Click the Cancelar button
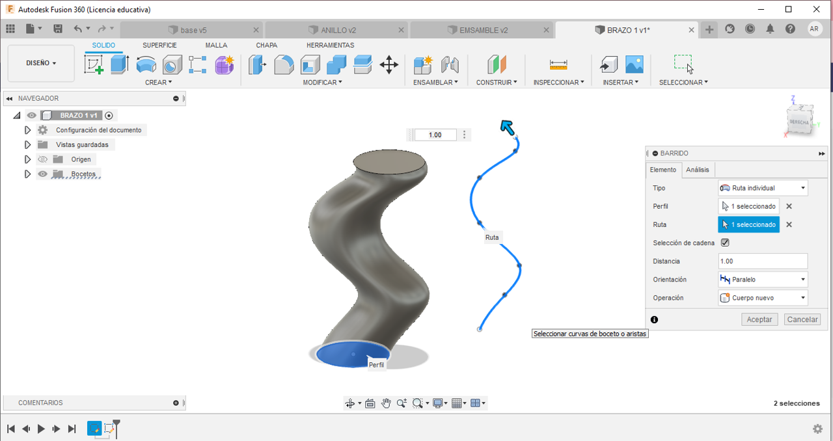The image size is (833, 441). tap(802, 319)
